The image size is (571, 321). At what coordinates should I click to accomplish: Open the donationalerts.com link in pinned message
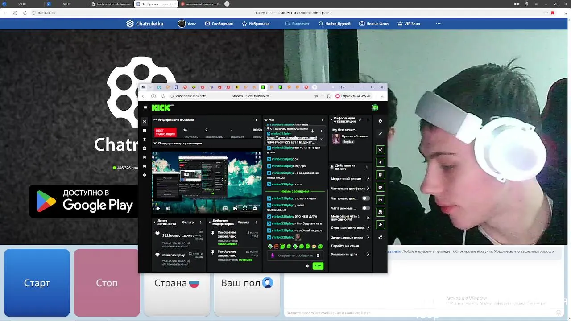[x=292, y=140]
